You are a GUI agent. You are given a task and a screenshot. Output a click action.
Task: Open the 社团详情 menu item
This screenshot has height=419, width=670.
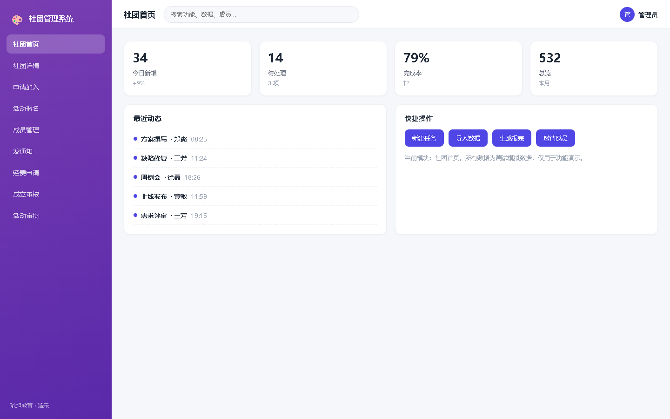tap(56, 66)
